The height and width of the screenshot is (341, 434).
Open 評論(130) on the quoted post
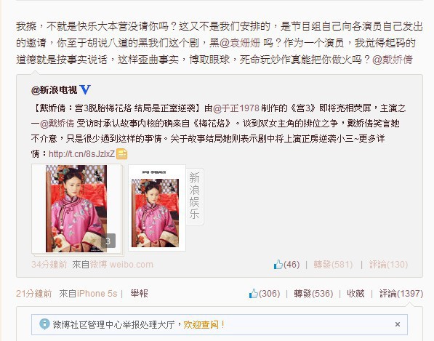pyautogui.click(x=388, y=265)
